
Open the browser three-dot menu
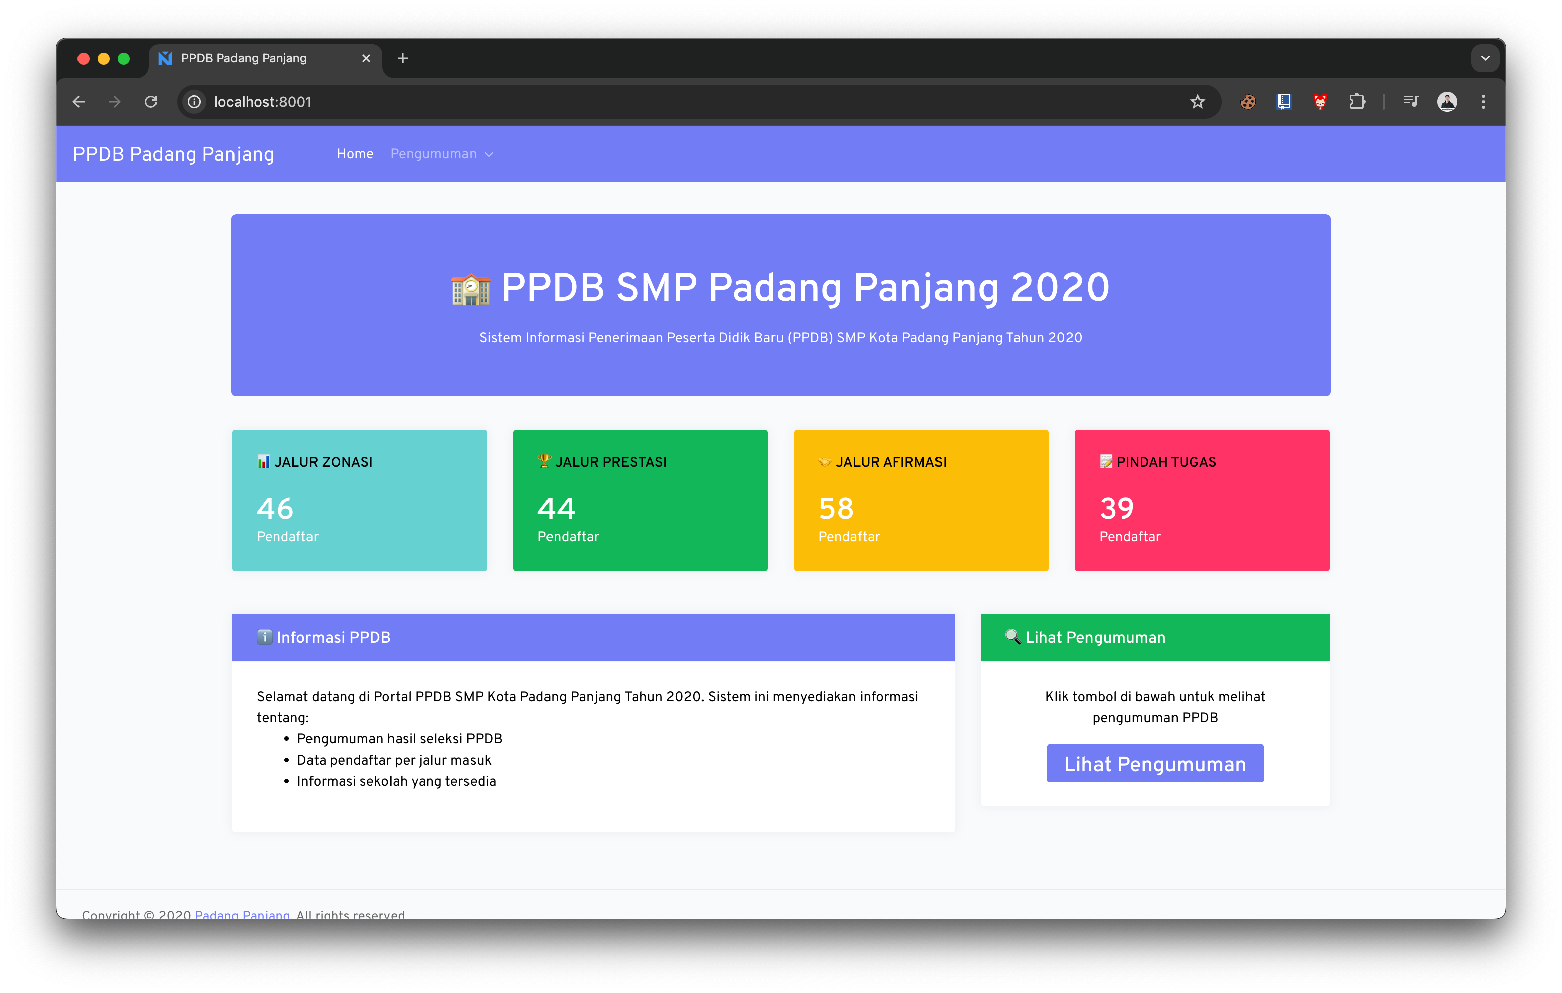1483,101
